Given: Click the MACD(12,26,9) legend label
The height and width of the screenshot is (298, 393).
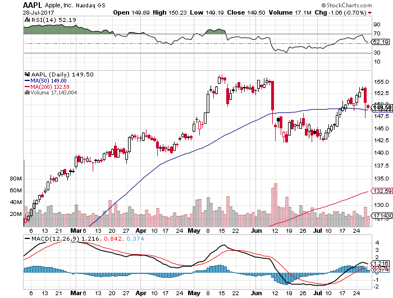Looking at the screenshot, I should tap(56, 239).
